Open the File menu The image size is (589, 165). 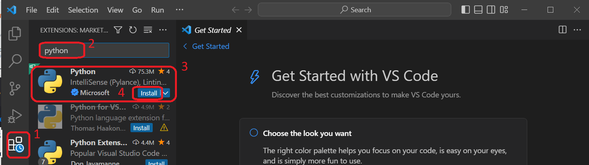coord(31,10)
